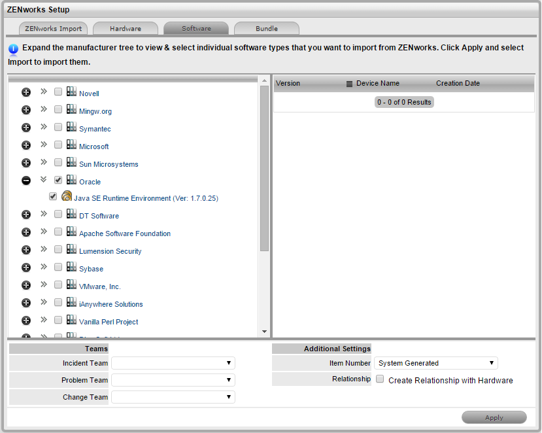Click the Device Name column header

pyautogui.click(x=378, y=83)
